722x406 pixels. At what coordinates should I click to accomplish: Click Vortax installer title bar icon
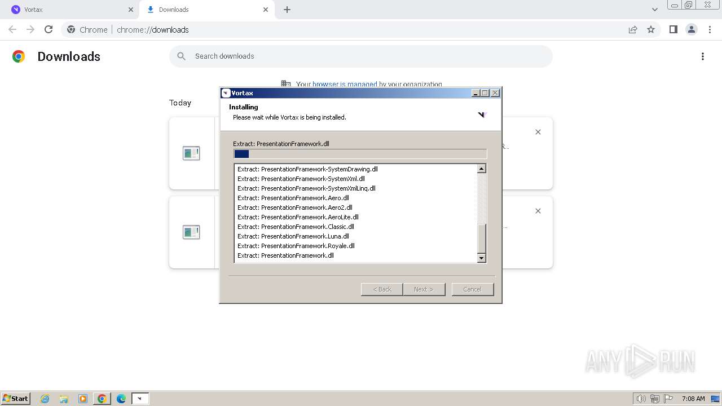coord(226,93)
